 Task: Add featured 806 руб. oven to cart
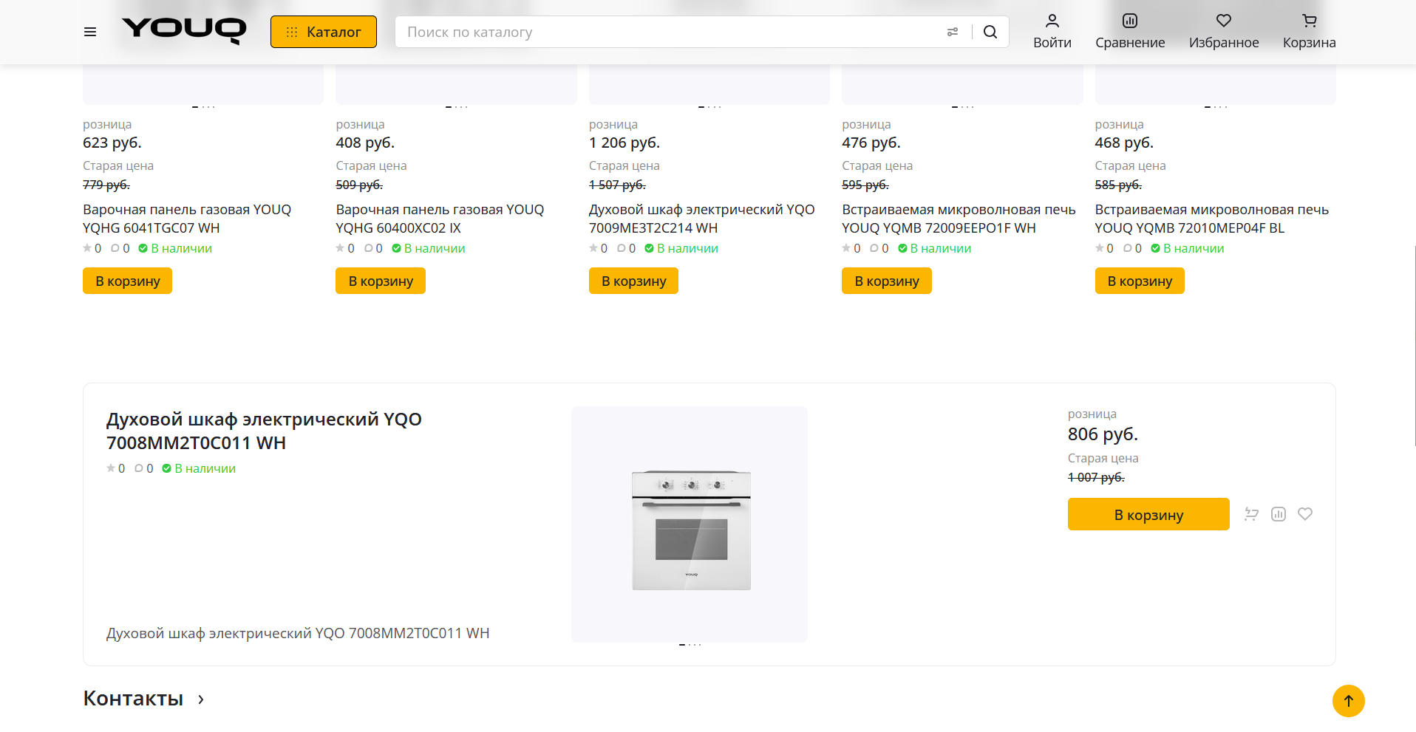1148,515
